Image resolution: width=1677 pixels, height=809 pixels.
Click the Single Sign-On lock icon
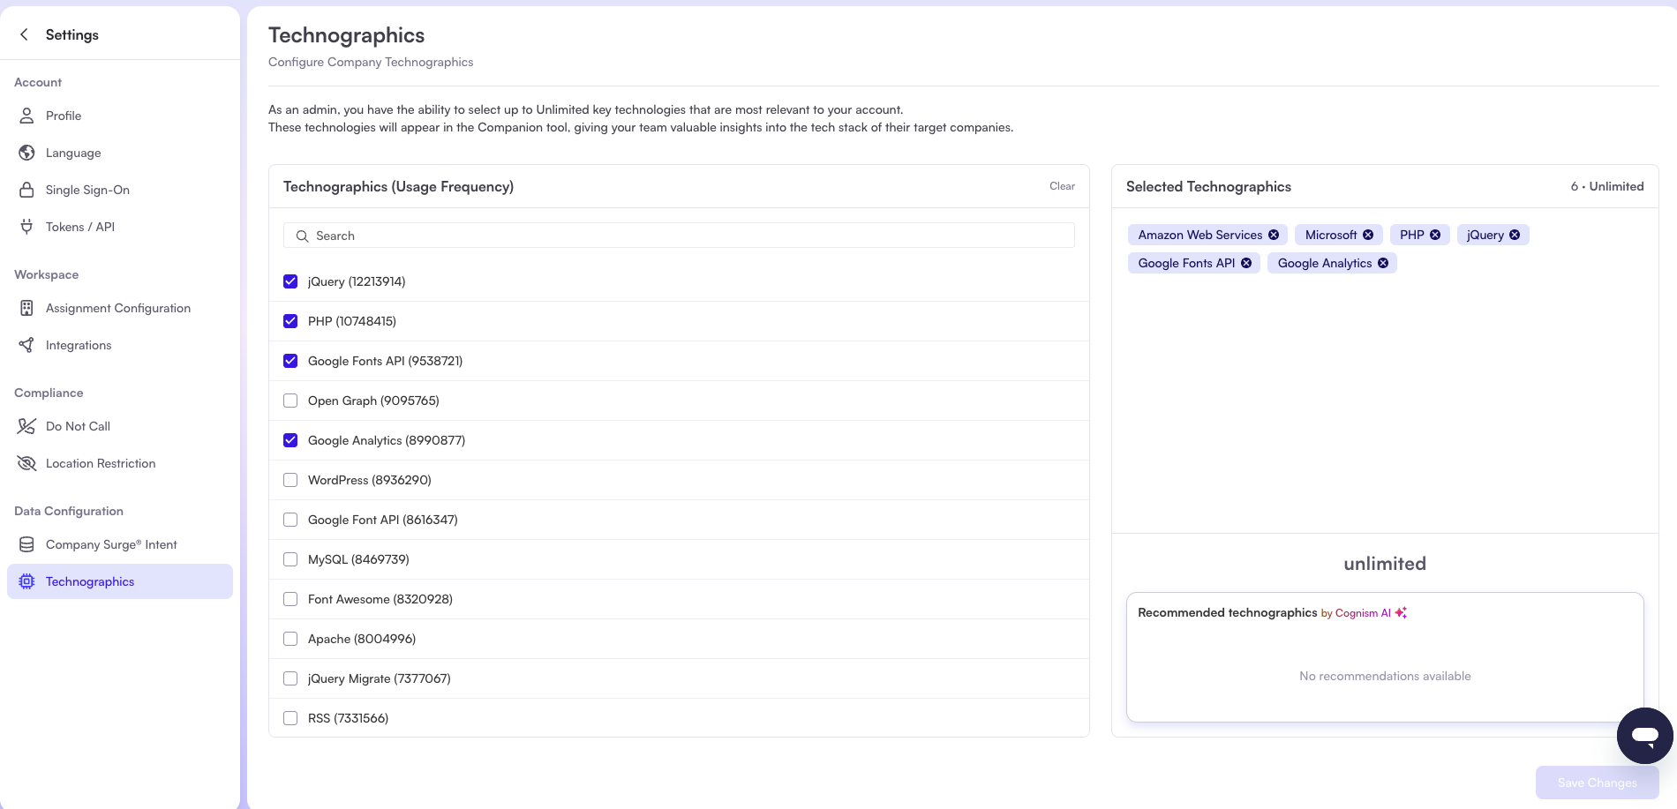[x=26, y=190]
